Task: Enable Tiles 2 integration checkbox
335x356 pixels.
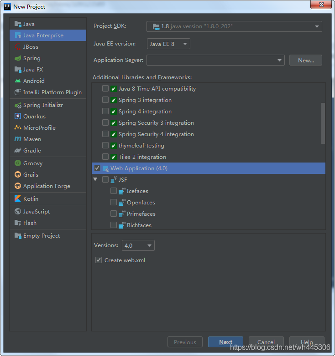Action: tap(105, 157)
